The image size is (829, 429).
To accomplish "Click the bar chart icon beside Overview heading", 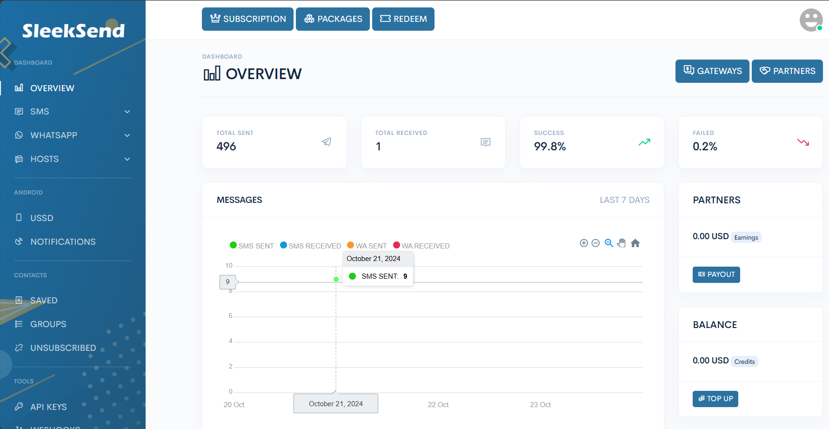I will click(x=212, y=74).
